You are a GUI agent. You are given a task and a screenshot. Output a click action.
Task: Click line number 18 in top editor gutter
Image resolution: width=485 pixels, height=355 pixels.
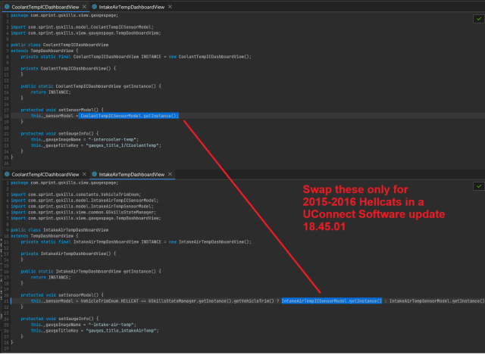click(5, 116)
